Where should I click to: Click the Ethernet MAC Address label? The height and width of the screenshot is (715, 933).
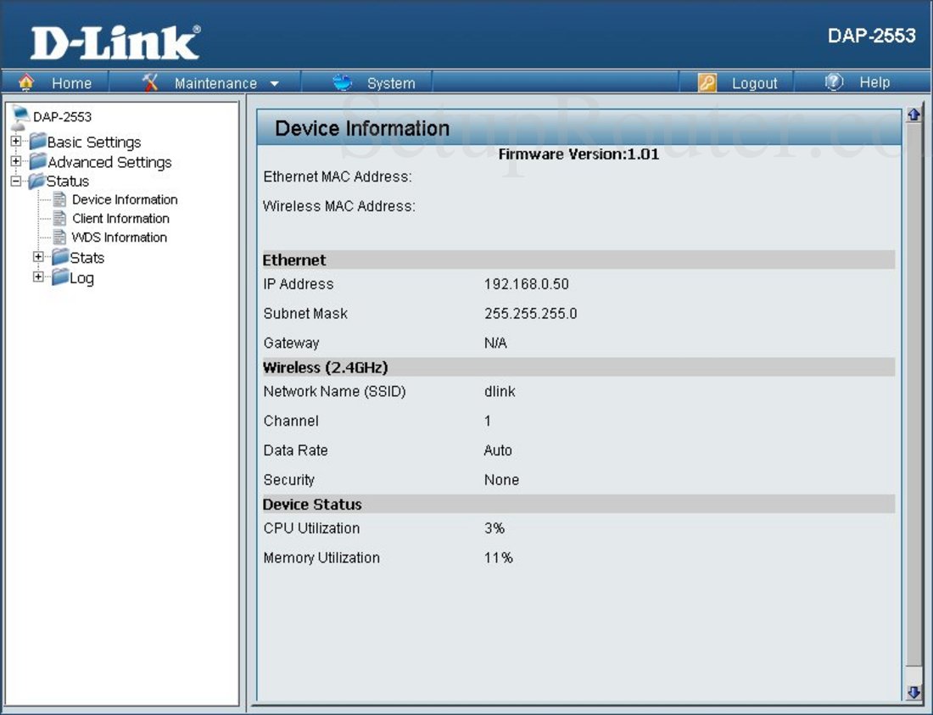click(338, 176)
